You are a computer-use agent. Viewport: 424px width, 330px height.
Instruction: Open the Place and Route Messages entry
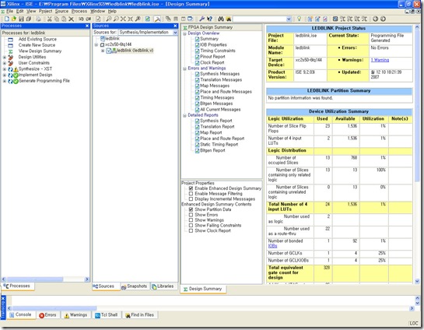point(226,92)
